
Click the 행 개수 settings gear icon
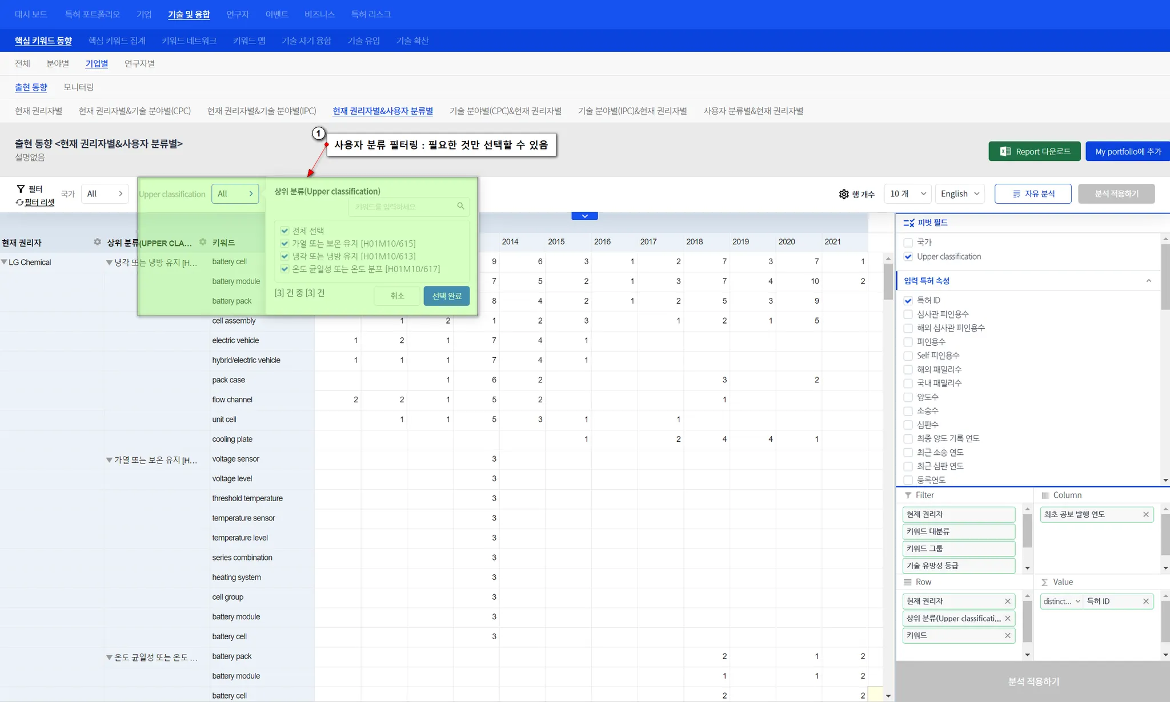[844, 194]
